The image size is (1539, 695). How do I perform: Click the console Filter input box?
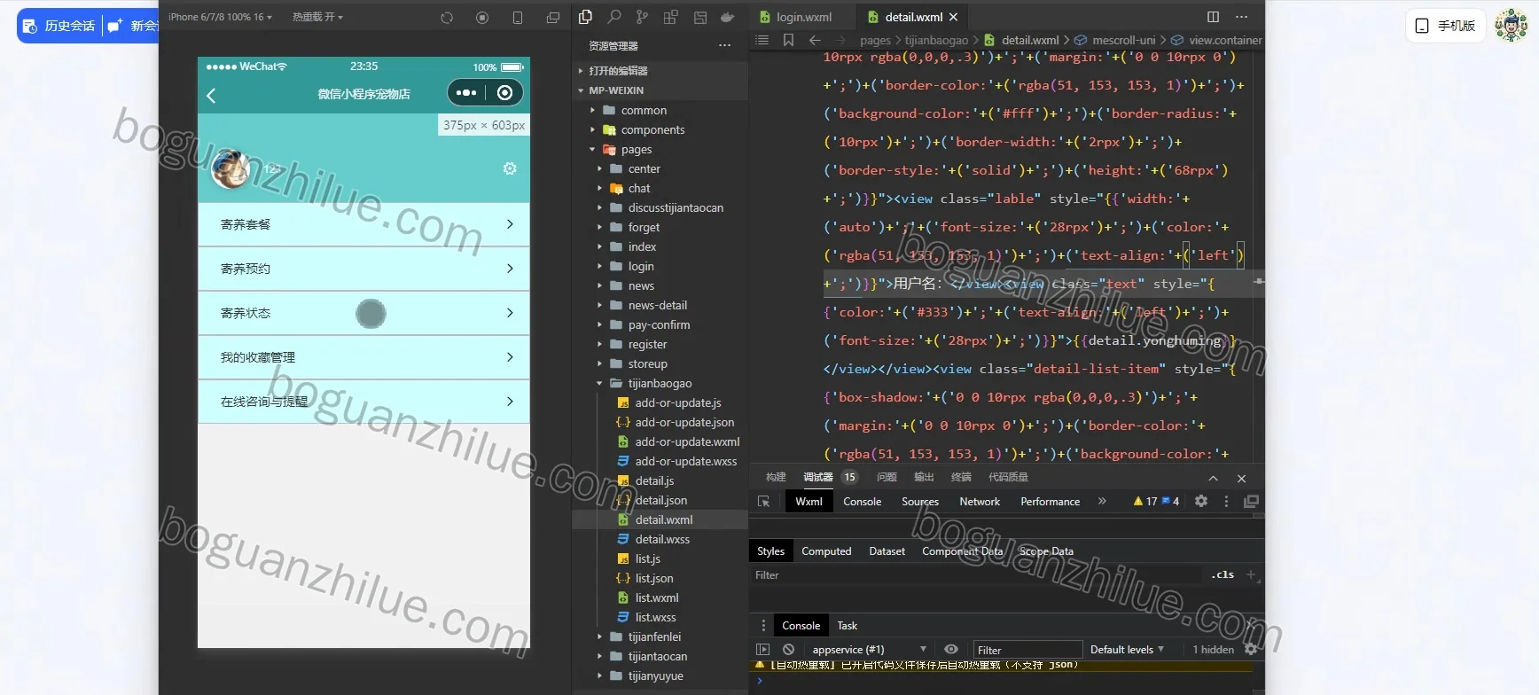click(x=1027, y=650)
